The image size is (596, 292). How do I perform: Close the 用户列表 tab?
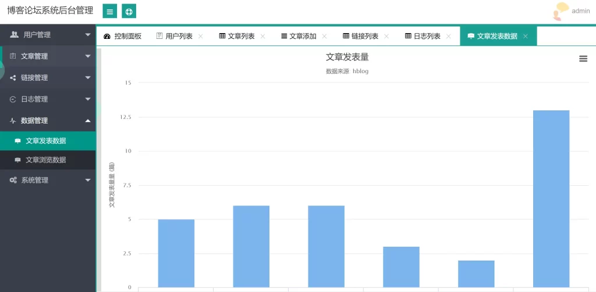(201, 37)
